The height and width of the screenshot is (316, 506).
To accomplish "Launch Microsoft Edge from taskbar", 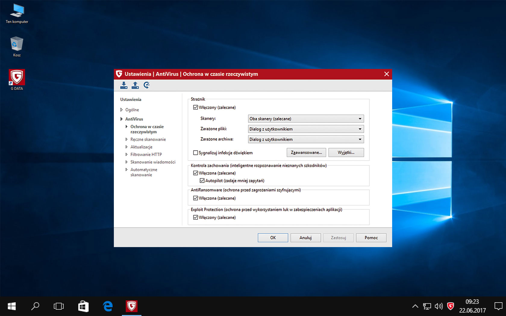I will coord(108,306).
